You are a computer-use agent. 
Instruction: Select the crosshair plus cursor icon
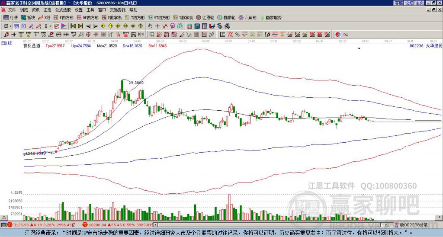pos(157,26)
